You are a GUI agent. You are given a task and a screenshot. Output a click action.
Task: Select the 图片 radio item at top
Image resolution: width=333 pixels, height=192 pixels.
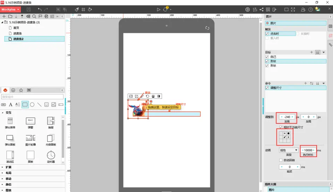pos(296,23)
